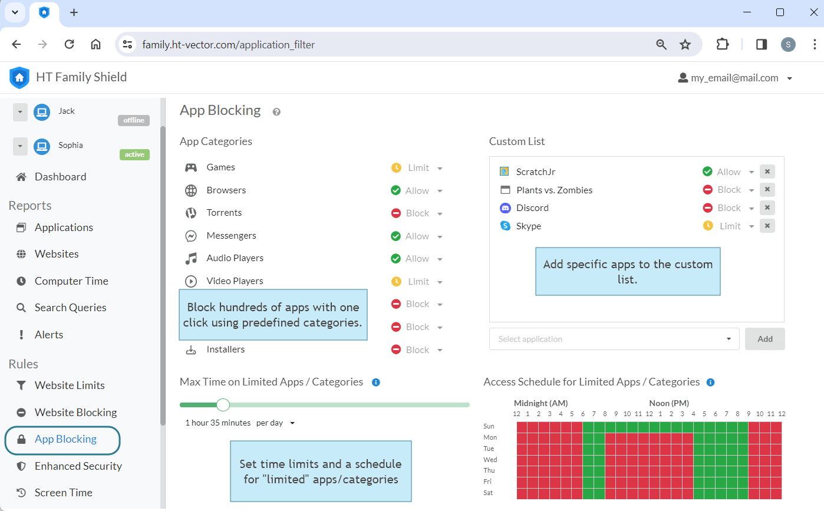Click the browser bookmark star icon
The width and height of the screenshot is (824, 511).
click(x=685, y=45)
